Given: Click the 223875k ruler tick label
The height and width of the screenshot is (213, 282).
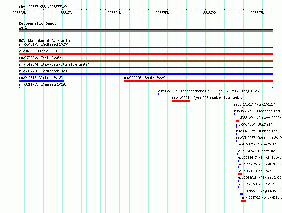Looking at the screenshot, I should pos(162,13).
